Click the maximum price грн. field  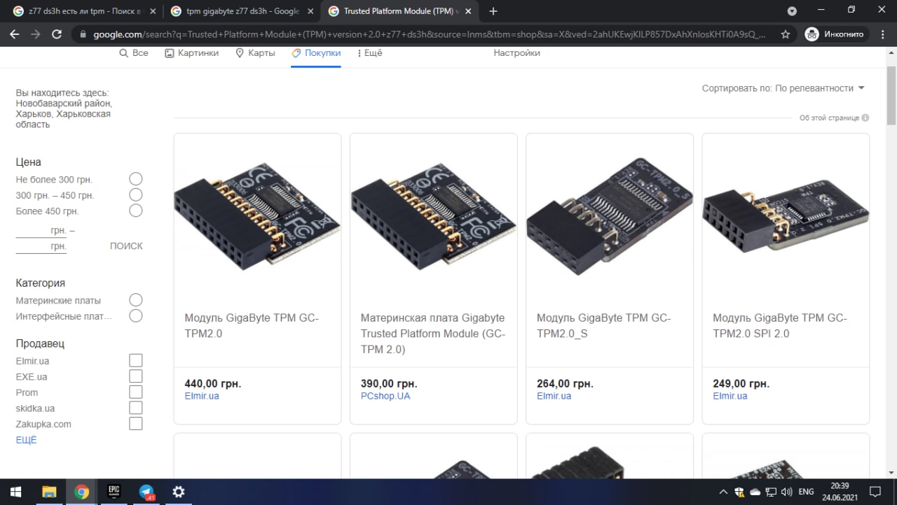[x=41, y=246]
